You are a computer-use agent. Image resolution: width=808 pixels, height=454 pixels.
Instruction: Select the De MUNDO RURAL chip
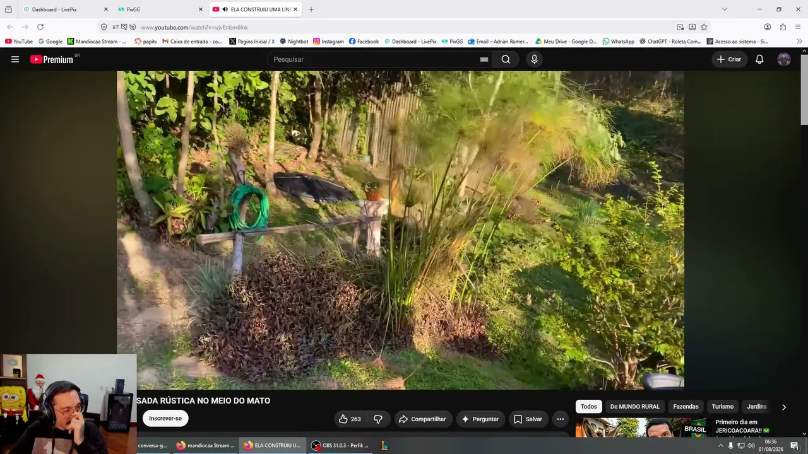tap(634, 407)
